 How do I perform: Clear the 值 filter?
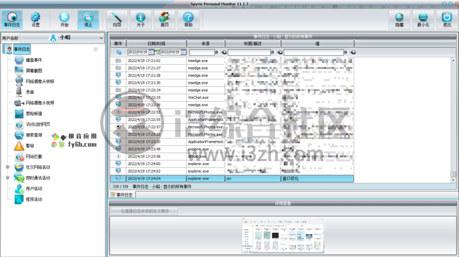[353, 52]
